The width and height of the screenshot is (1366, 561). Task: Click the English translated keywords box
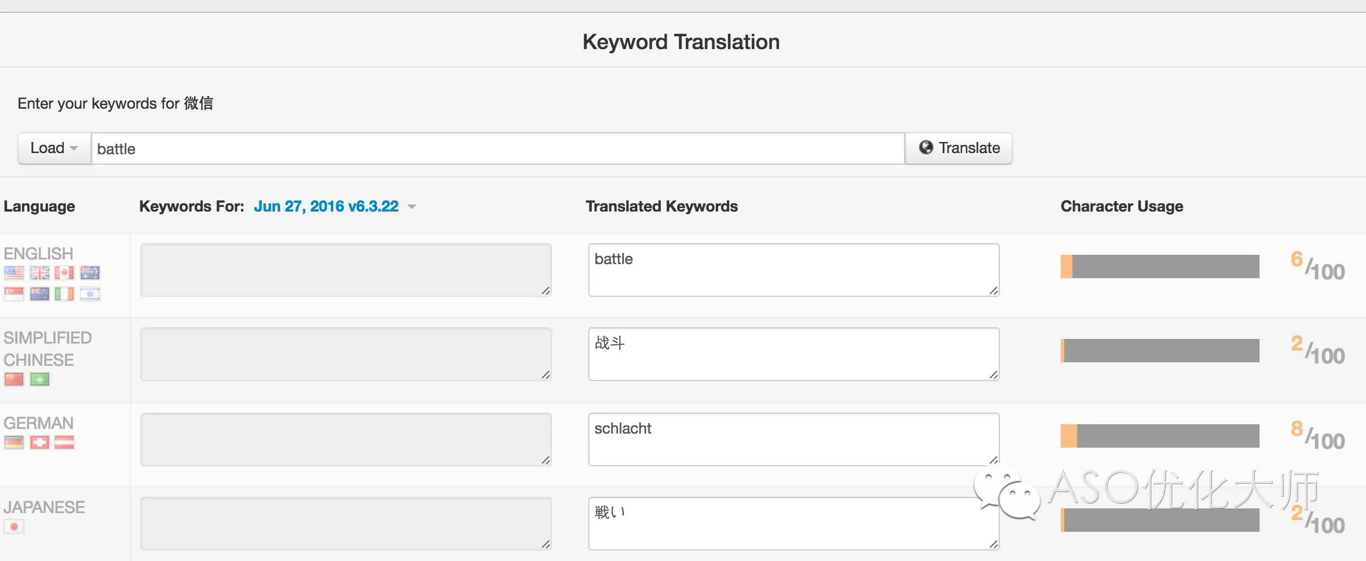[x=793, y=270]
